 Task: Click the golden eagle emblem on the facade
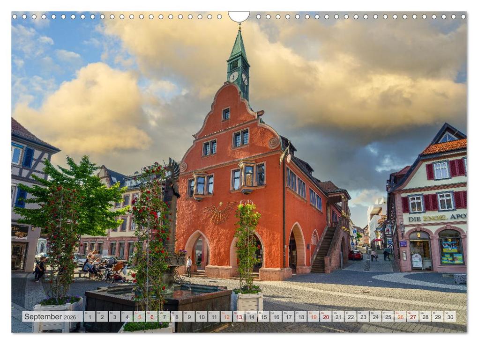(x=221, y=212)
